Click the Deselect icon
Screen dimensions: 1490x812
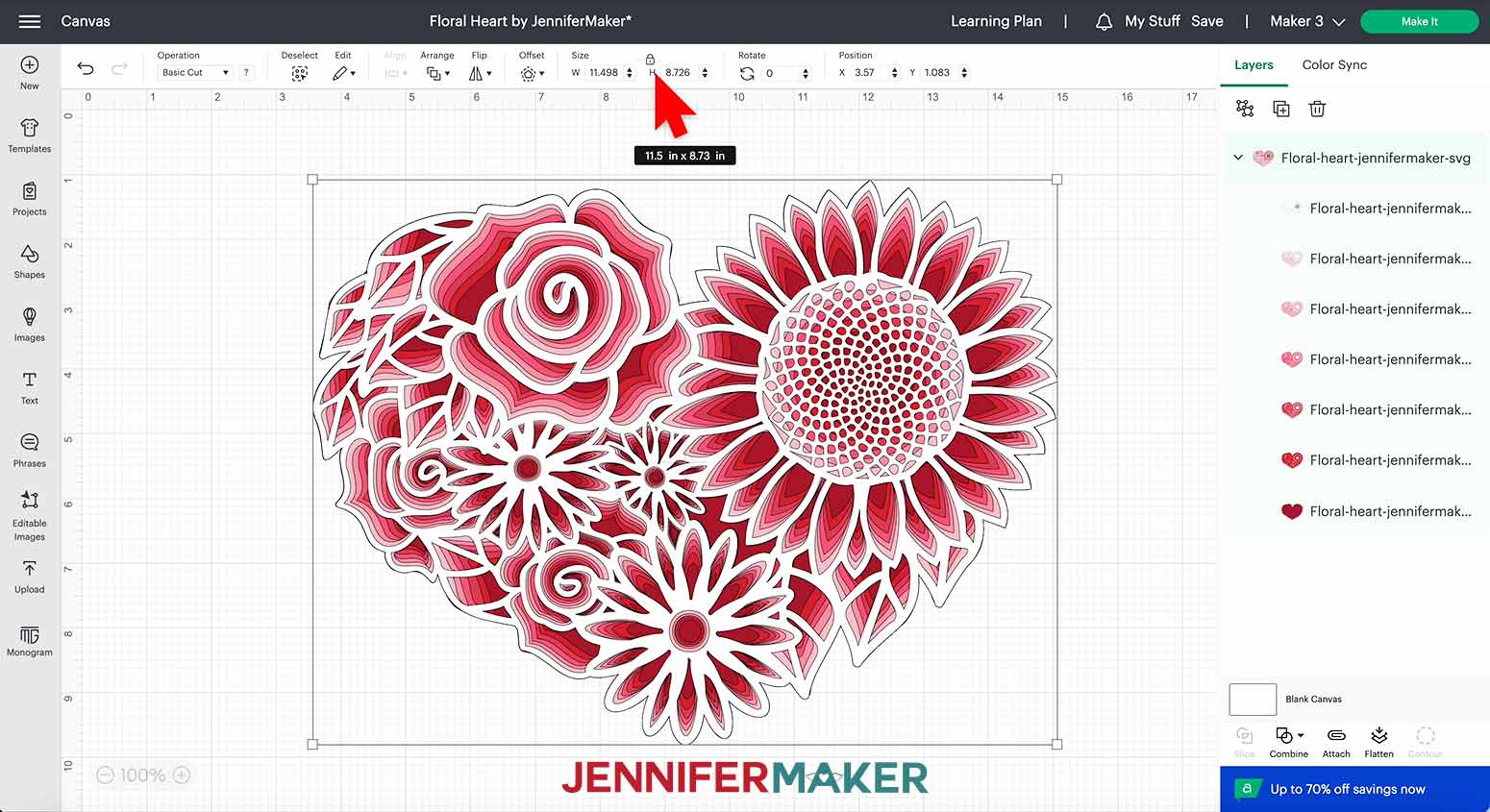pyautogui.click(x=300, y=73)
